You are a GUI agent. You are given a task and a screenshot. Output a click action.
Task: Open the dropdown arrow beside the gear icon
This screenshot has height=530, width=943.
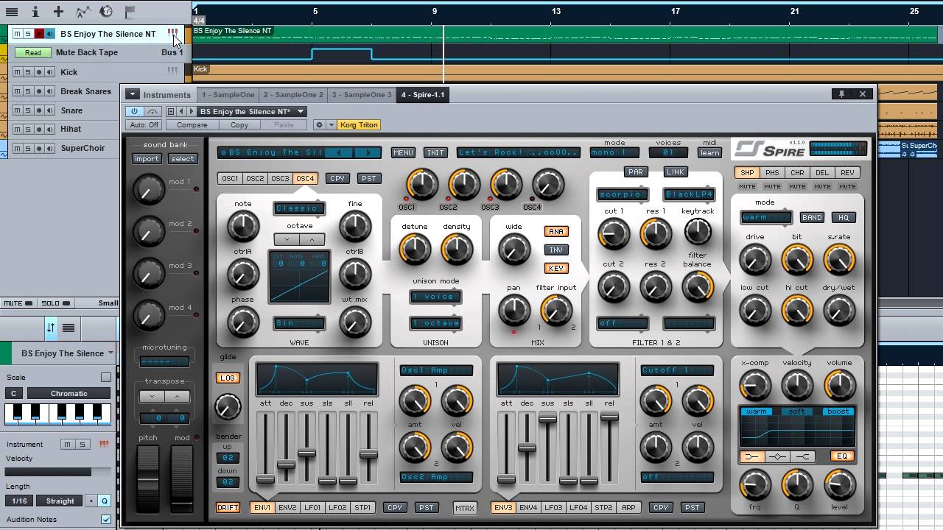point(331,125)
